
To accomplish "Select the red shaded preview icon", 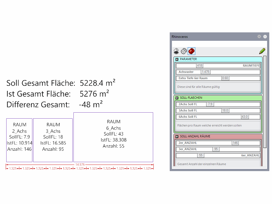I will pos(191,51).
